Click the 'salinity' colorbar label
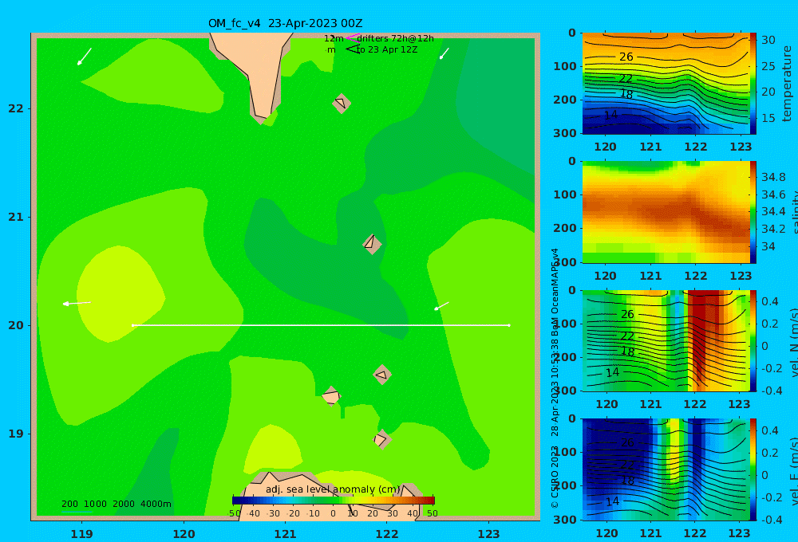Viewport: 798px width, 542px height. pos(793,212)
